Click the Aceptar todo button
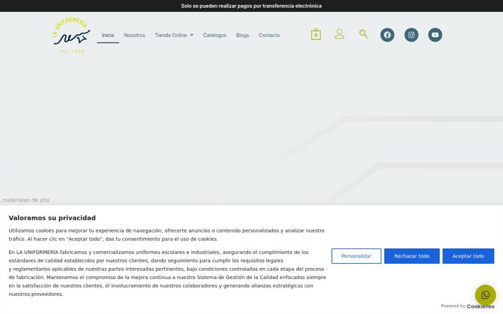This screenshot has width=503, height=314. pos(468,256)
